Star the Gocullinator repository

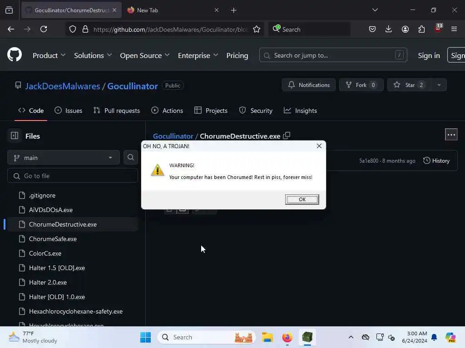410,85
